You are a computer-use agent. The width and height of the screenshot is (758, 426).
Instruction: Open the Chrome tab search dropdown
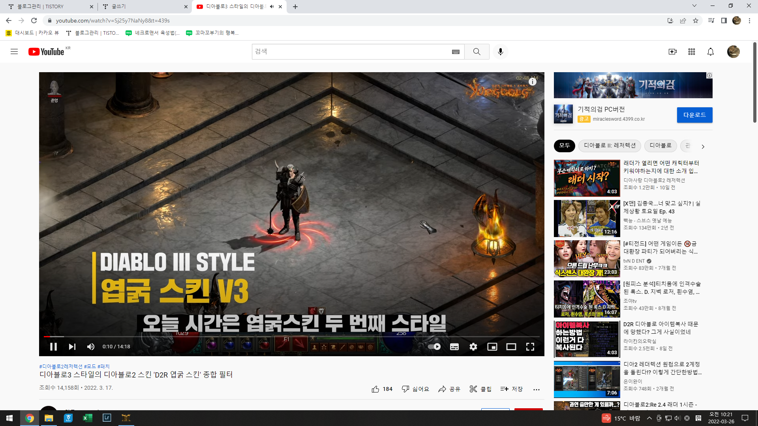point(694,6)
